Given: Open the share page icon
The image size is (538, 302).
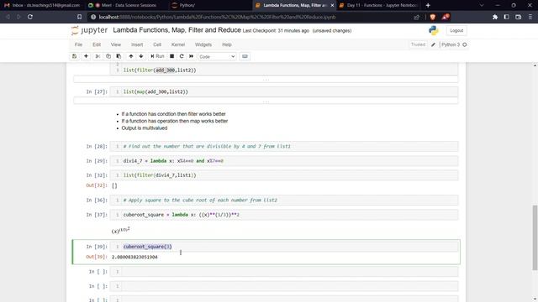Looking at the screenshot, I should (x=417, y=17).
